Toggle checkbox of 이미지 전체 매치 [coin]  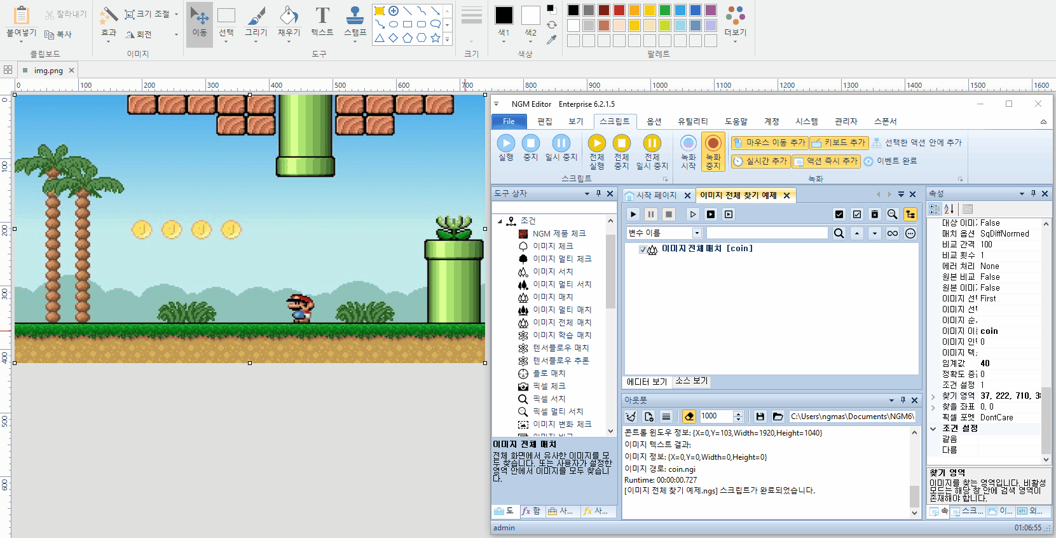[643, 249]
